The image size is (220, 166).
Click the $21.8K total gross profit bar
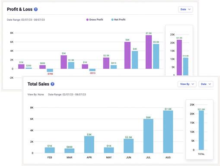[x=179, y=57]
